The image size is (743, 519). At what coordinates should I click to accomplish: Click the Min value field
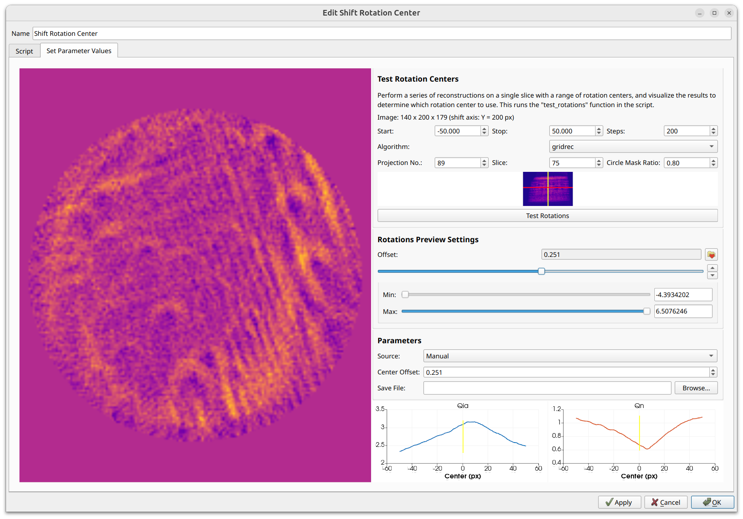coord(683,294)
